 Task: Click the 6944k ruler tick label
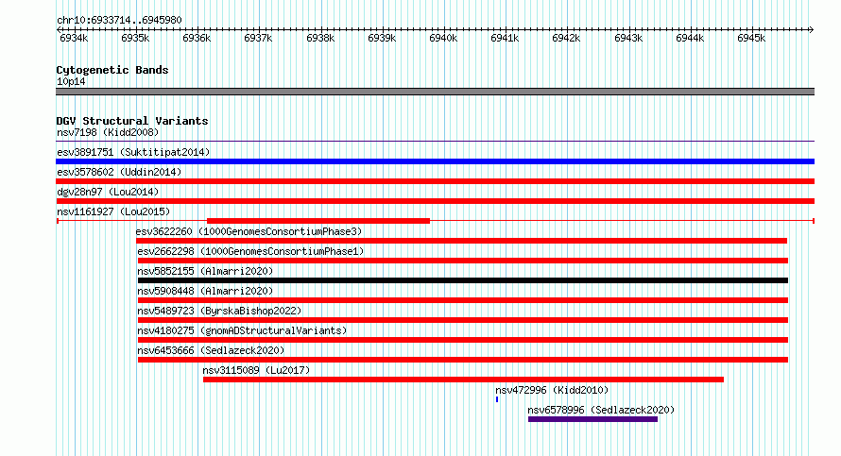click(690, 38)
